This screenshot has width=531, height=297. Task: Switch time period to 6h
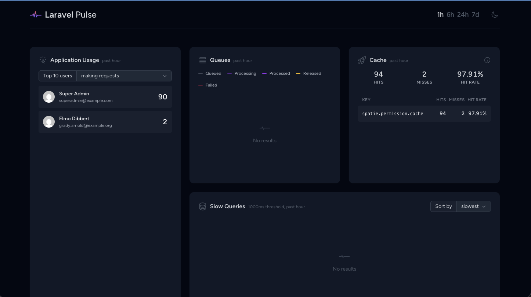[450, 15]
